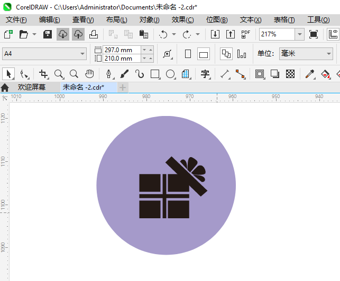Image resolution: width=340 pixels, height=281 pixels.
Task: Create a new document icon
Action: [8, 34]
